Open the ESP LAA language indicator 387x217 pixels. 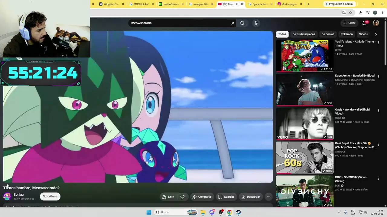click(x=353, y=212)
